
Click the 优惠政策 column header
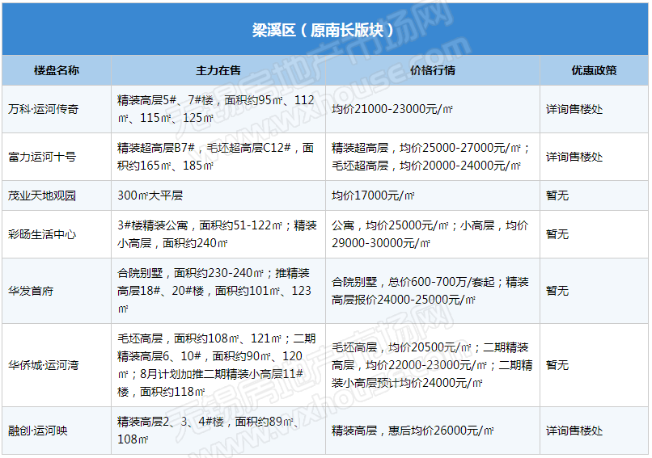click(594, 70)
